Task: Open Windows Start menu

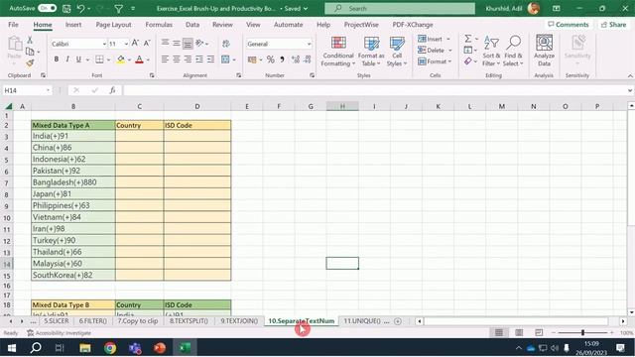Action: point(12,348)
